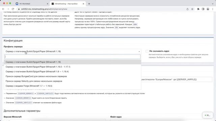Screen dimensions: 216x121
Task: Select Прокси-сервер Velocity option
Action: [73, 81]
